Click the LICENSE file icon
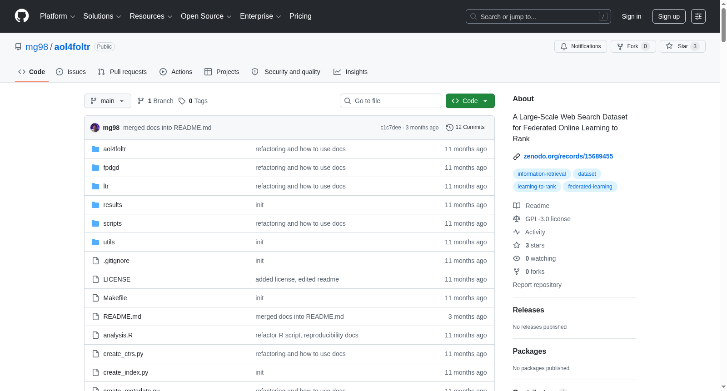 [95, 279]
